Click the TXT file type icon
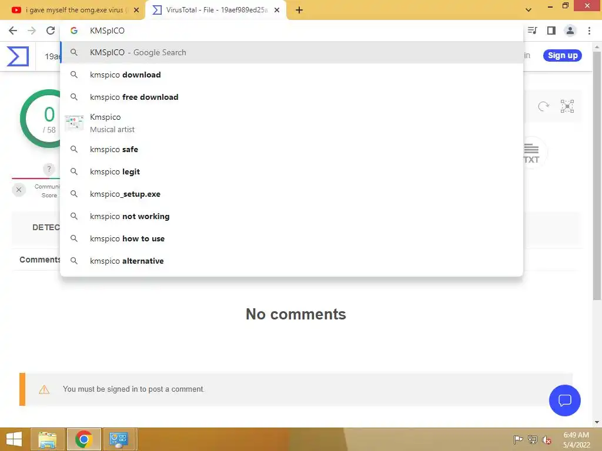 531,153
